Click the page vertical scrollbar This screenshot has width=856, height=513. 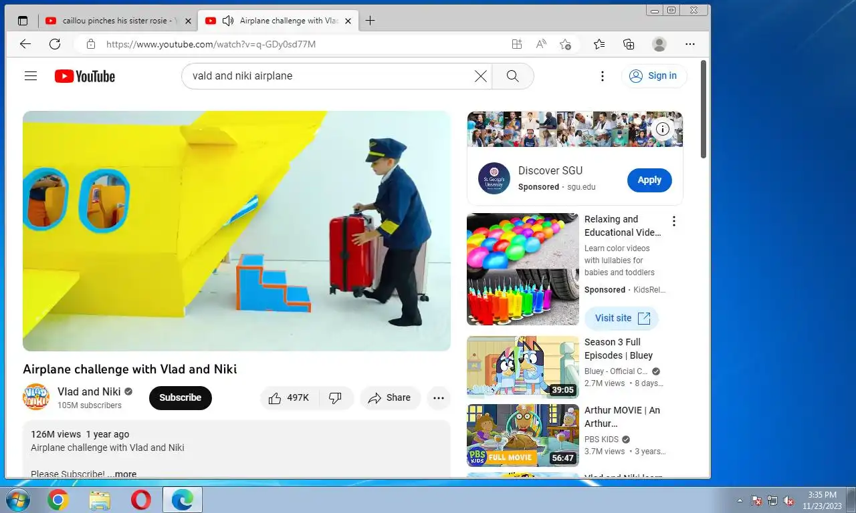click(x=704, y=110)
